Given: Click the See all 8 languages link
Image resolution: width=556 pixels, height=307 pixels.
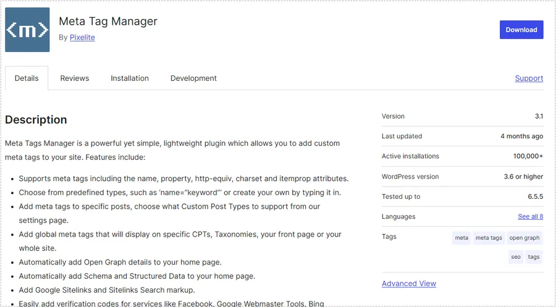Looking at the screenshot, I should click(531, 216).
